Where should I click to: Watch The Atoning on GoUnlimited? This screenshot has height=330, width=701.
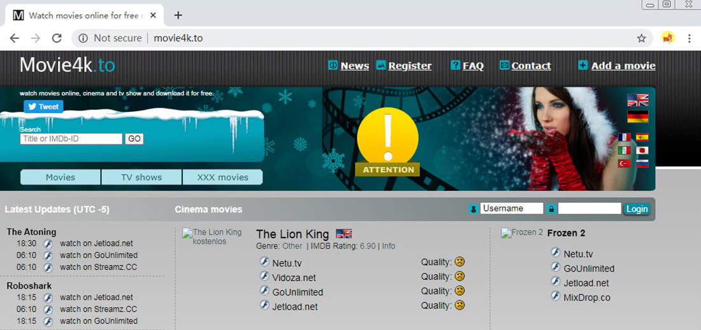click(x=99, y=255)
